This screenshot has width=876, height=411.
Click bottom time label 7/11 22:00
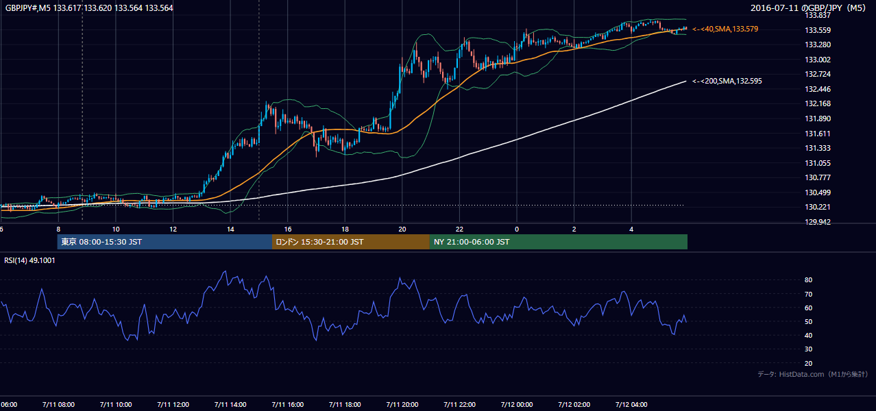[x=459, y=405]
